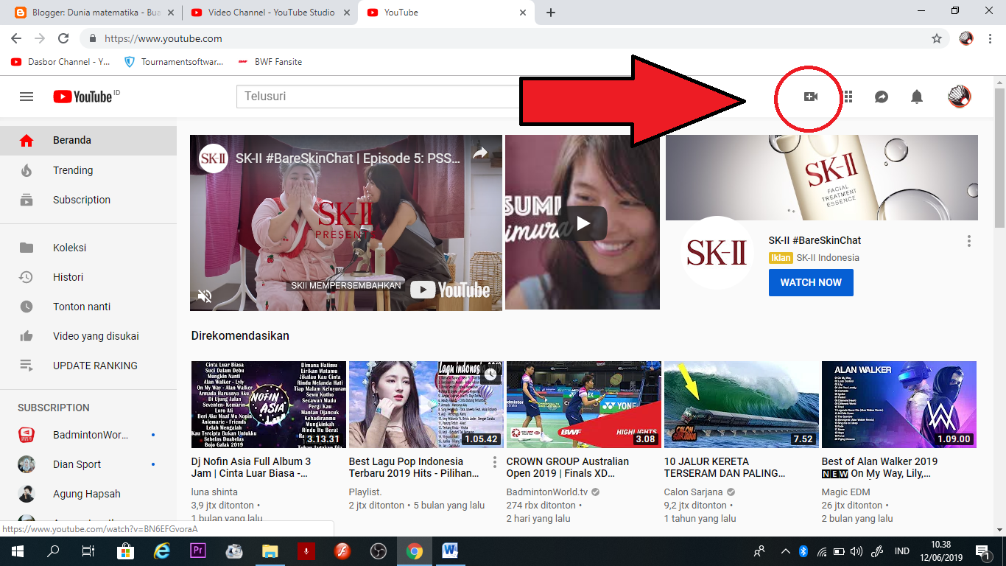Toggle the sidebar hamburger menu

coord(26,97)
